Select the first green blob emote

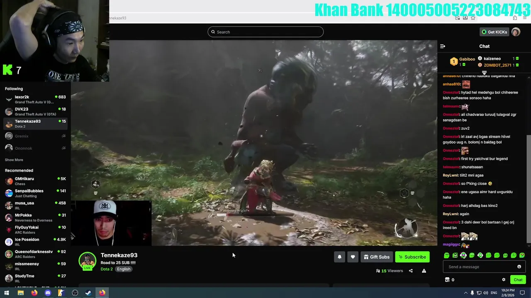[446, 255]
